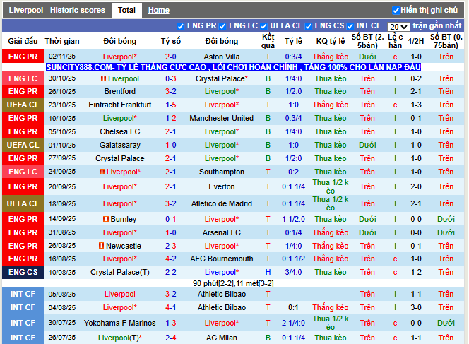The image size is (469, 344).
Task: Open Chelsea FC team link
Action: pos(120,131)
